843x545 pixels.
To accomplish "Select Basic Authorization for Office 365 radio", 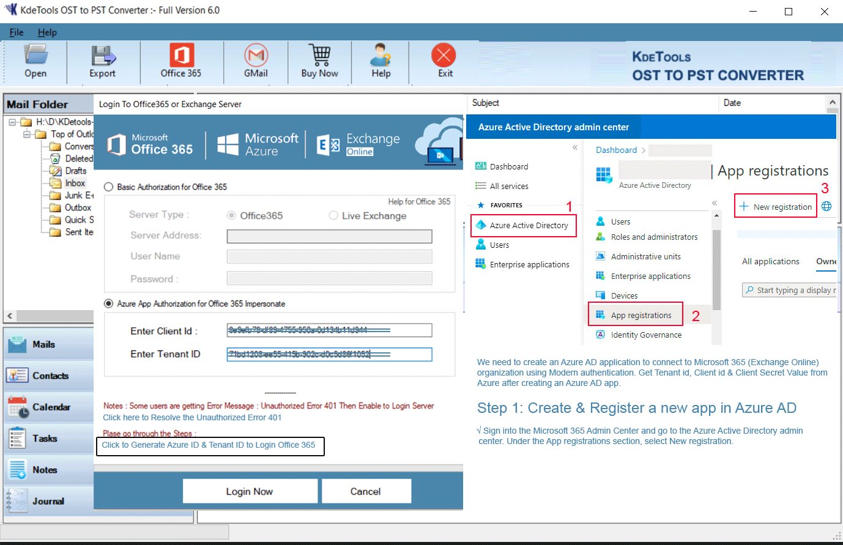I will click(109, 187).
